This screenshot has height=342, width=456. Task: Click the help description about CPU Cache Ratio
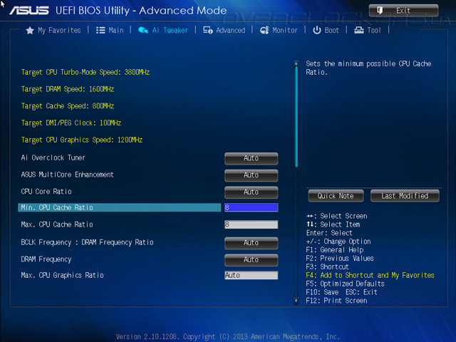[368, 68]
